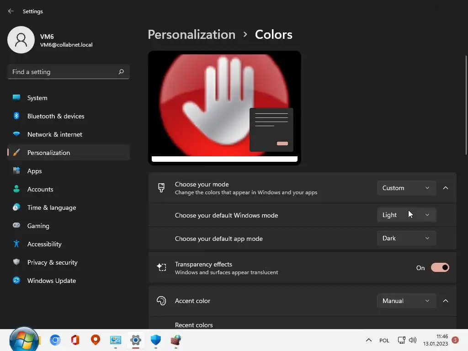The height and width of the screenshot is (351, 468).
Task: Open the clock showing 11:46 and date
Action: 436,340
